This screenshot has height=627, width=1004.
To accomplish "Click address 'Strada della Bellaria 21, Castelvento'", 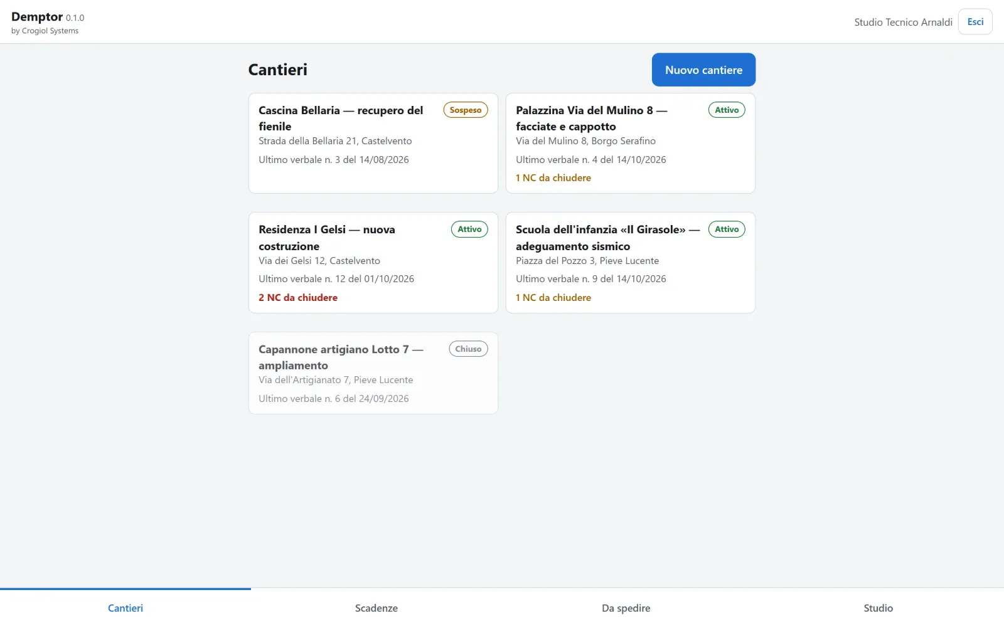I will tap(335, 141).
